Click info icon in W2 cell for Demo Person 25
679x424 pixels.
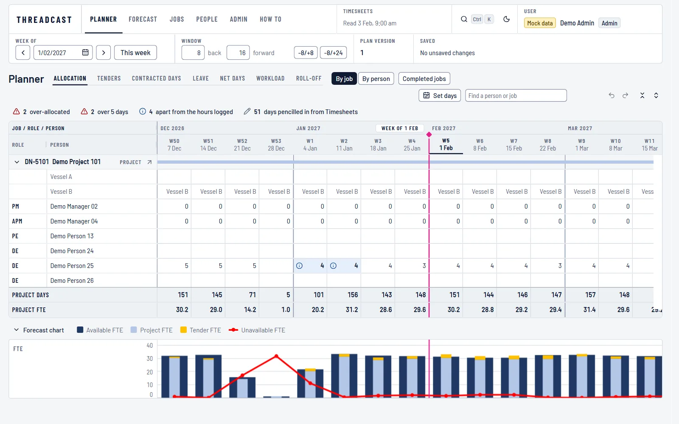point(333,266)
